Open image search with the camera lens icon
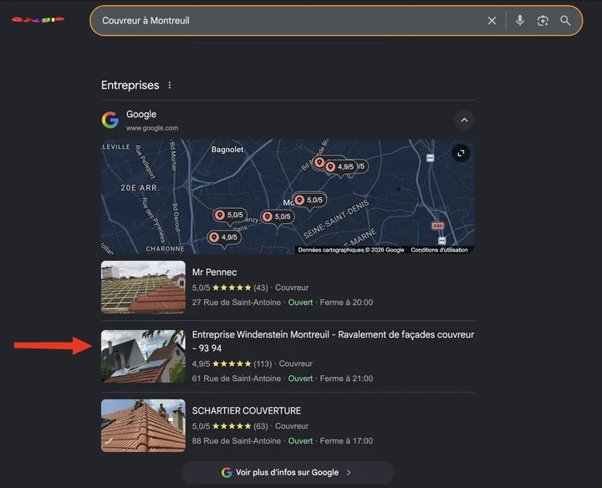The image size is (602, 488). coord(543,21)
